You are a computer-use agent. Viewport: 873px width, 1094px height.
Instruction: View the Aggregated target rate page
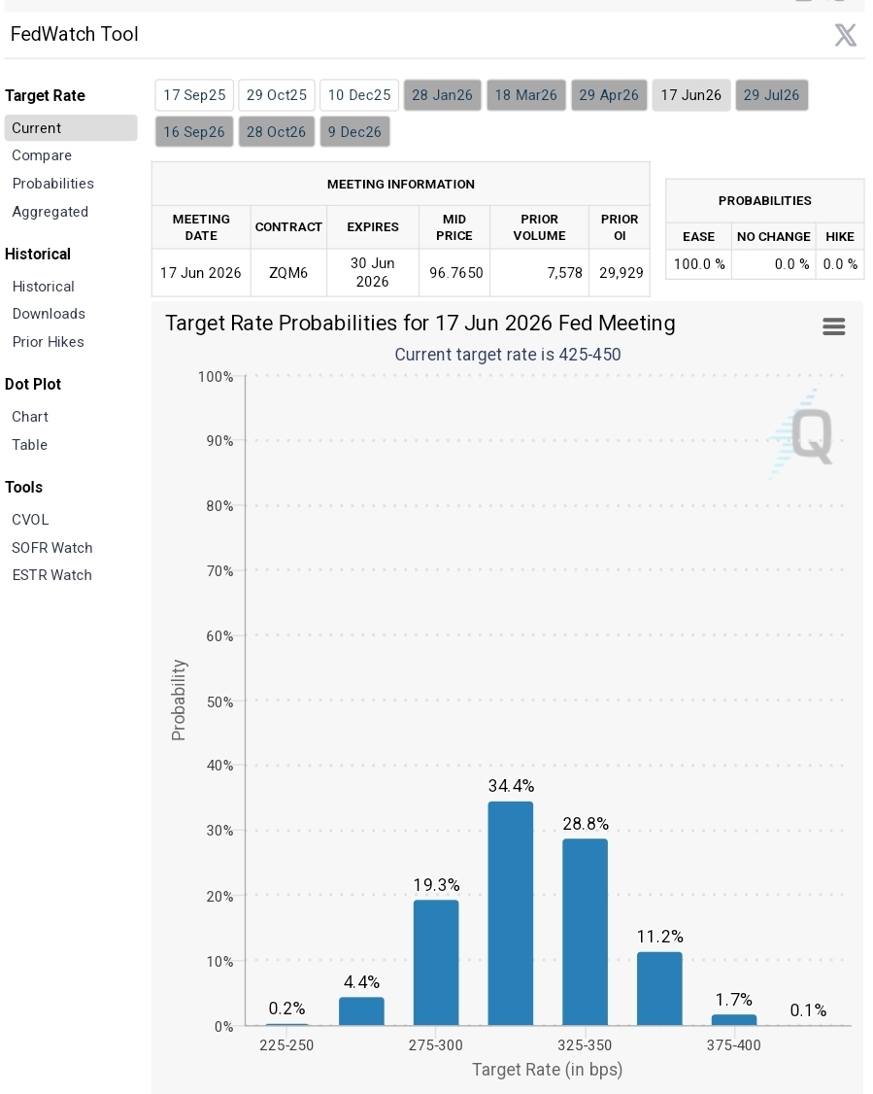tap(50, 212)
